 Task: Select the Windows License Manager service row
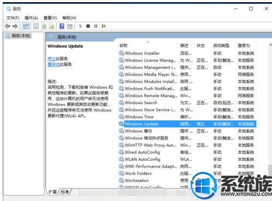pos(187,60)
